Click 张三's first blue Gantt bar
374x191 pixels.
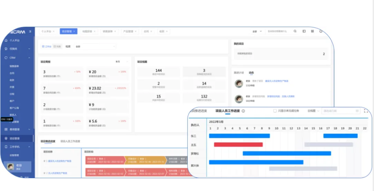click(239, 136)
